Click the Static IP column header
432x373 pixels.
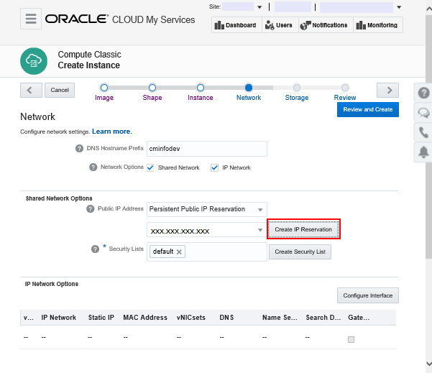coord(101,318)
